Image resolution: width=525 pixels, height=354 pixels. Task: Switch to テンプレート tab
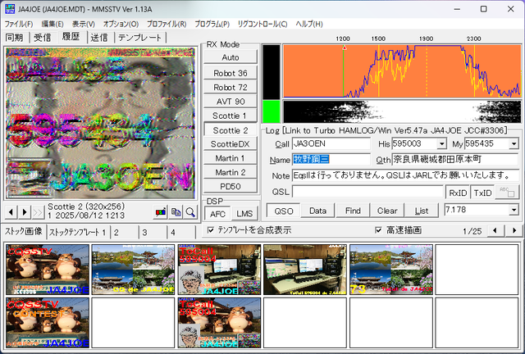point(139,38)
